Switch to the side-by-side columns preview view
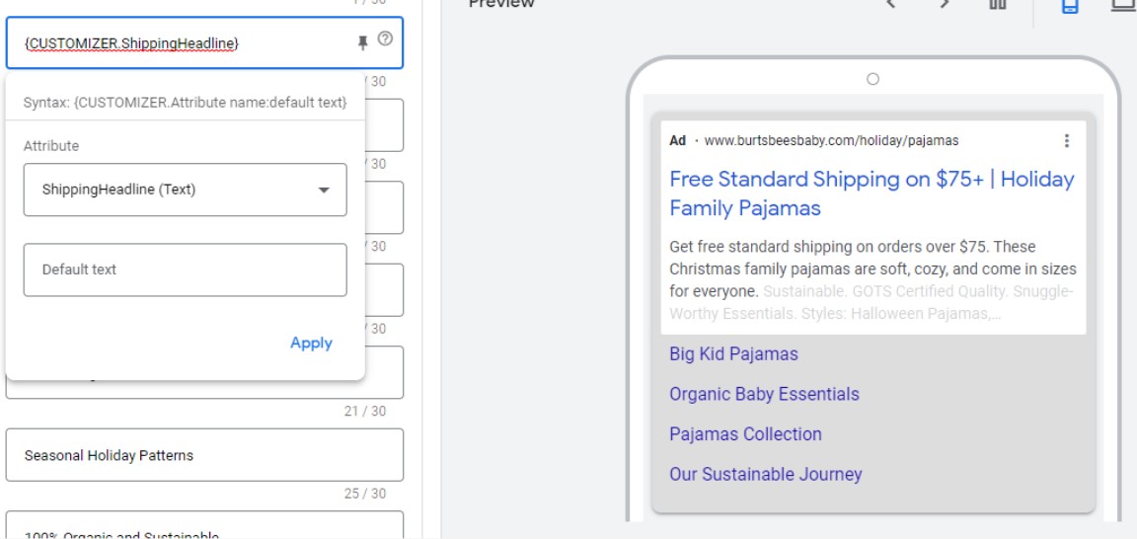 tap(998, 4)
